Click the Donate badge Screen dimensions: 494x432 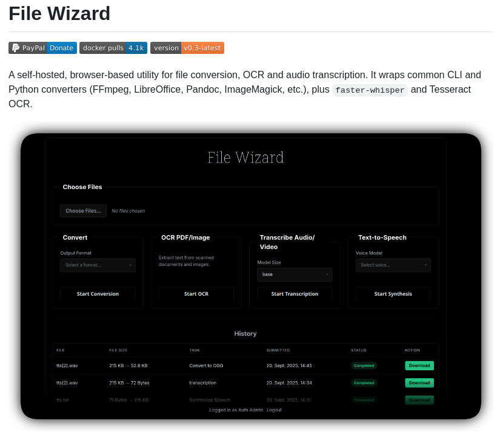pyautogui.click(x=61, y=48)
